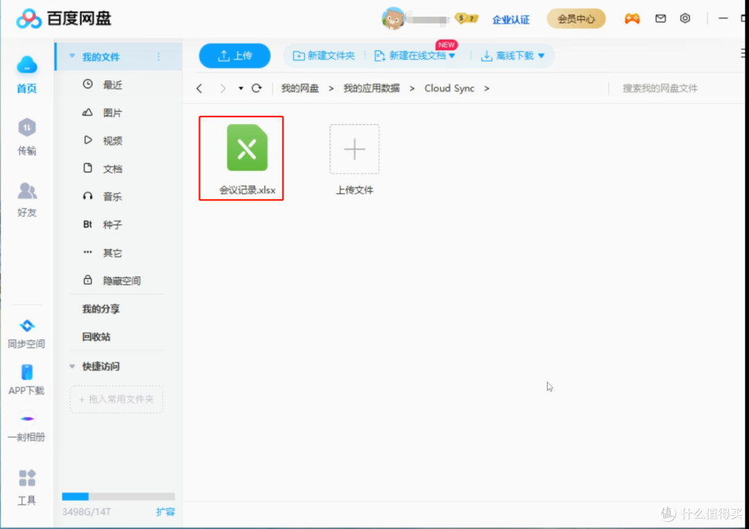
Task: Expand path after Cloud Sync chevron
Action: tap(486, 88)
